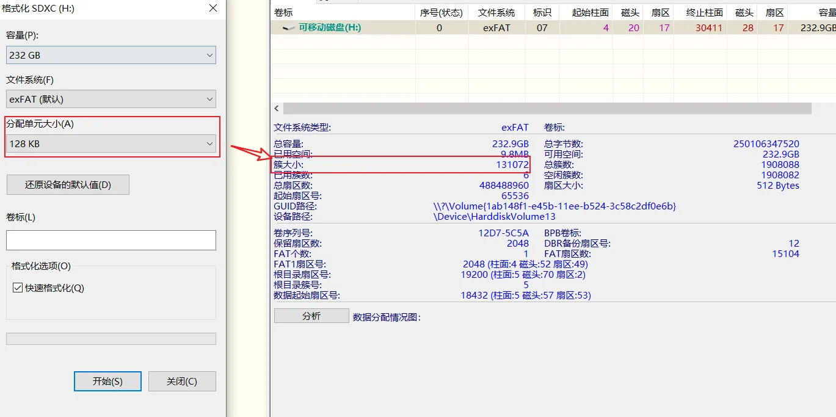Click the 分析 button

(x=311, y=316)
